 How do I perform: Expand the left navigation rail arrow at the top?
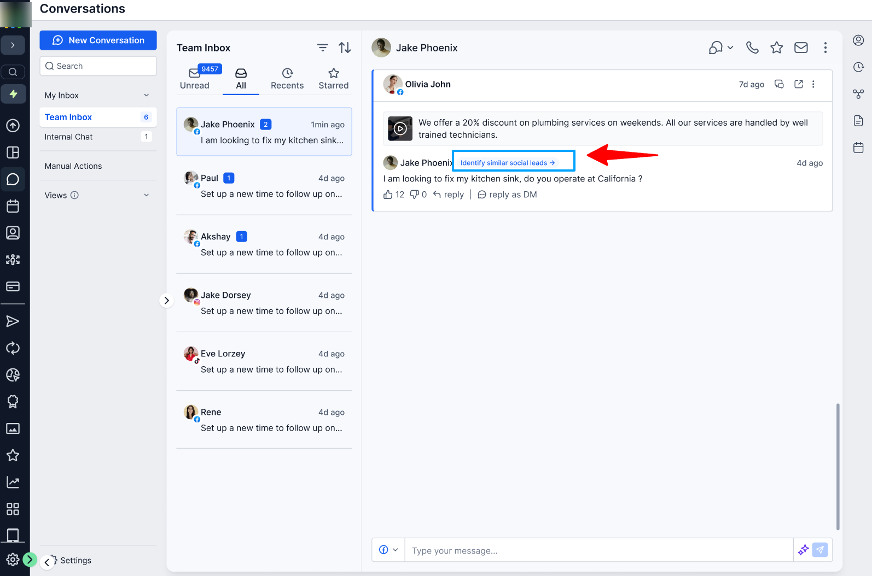tap(13, 45)
